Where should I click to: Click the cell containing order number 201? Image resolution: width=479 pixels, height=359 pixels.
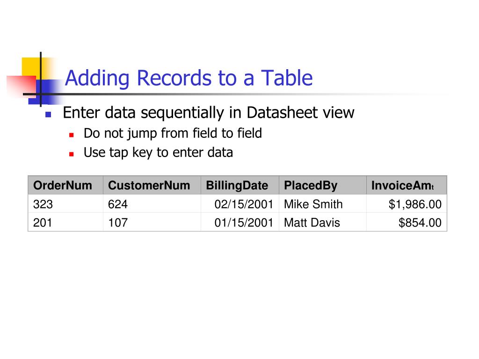click(65, 222)
